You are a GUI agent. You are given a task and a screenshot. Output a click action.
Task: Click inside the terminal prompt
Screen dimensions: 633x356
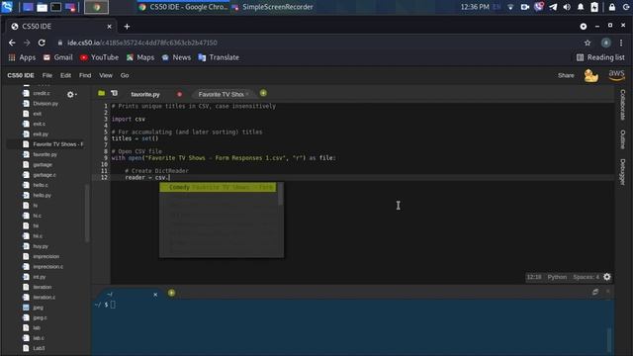click(x=113, y=305)
